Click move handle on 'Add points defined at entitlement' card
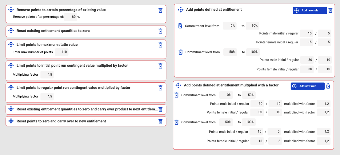340x155 pixels. point(181,10)
